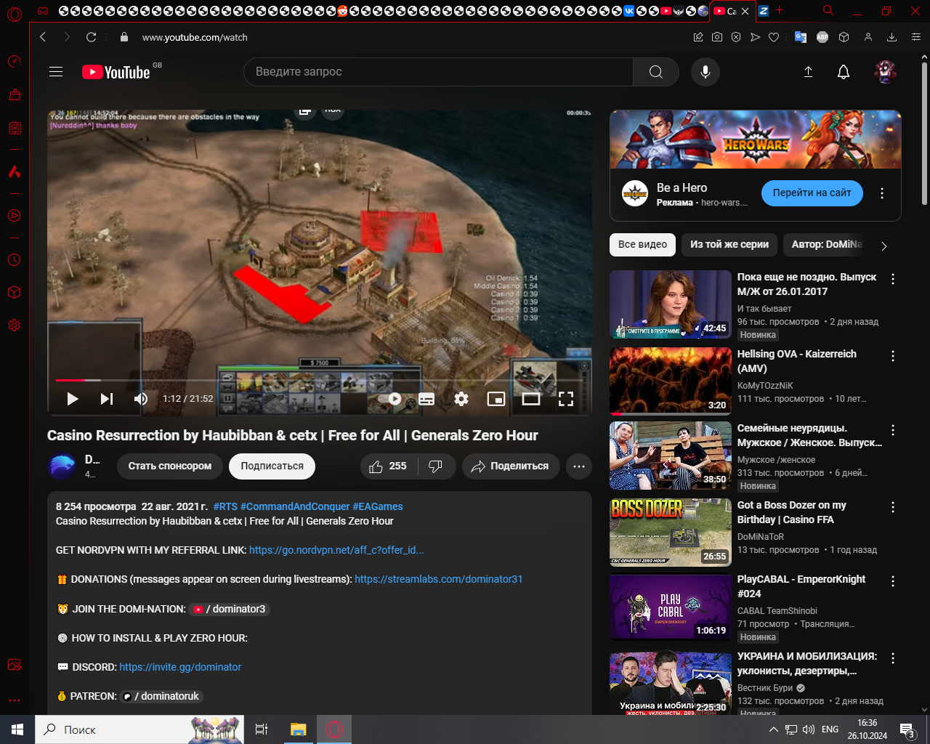Open History clock icon in sidebar
This screenshot has height=744, width=930.
(x=14, y=259)
